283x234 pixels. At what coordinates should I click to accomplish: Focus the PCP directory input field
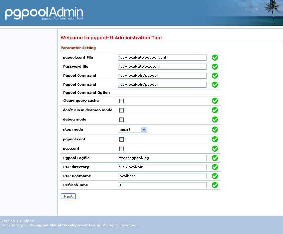pyautogui.click(x=162, y=167)
